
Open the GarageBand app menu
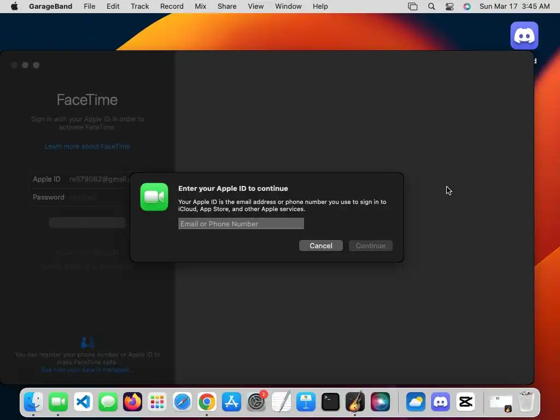coord(50,7)
